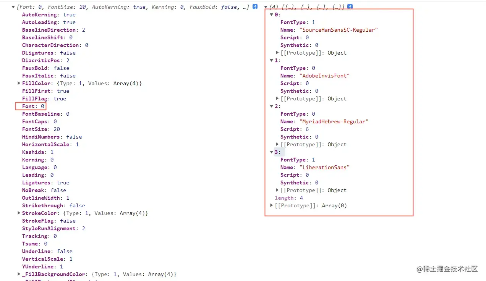This screenshot has width=486, height=281.
Task: Expand the StrokeColor property
Action: click(x=19, y=213)
